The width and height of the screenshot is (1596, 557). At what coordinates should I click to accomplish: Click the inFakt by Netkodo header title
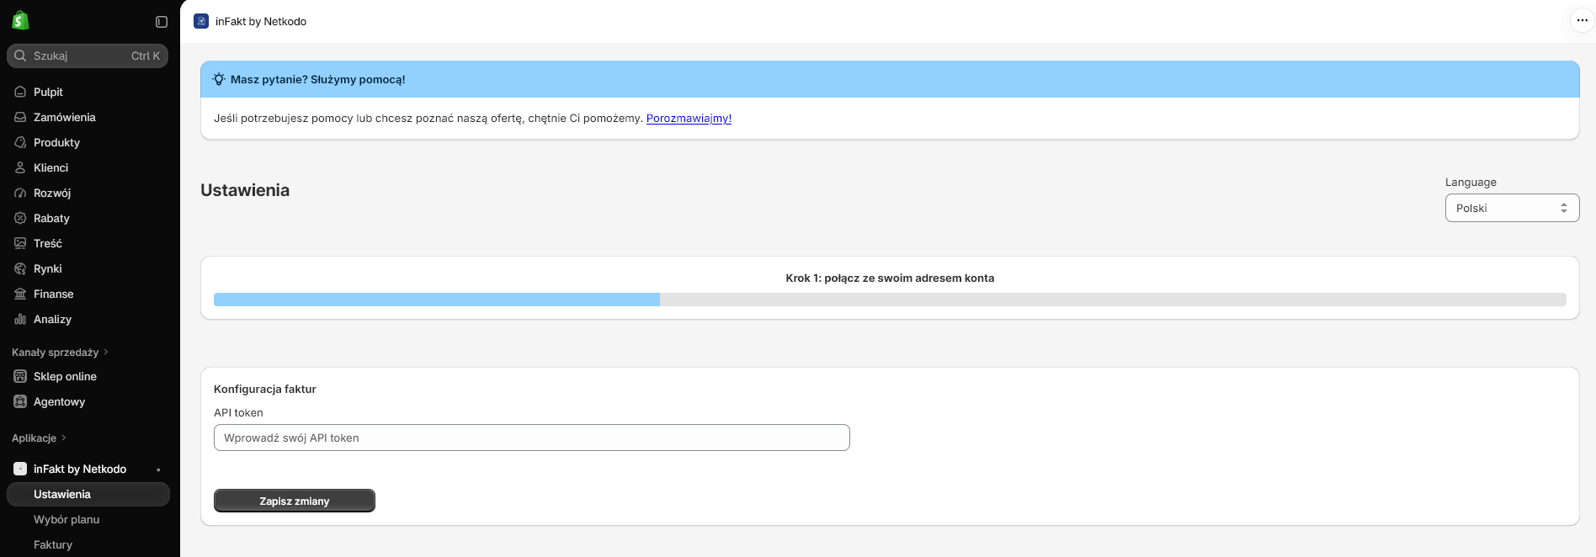click(x=261, y=21)
